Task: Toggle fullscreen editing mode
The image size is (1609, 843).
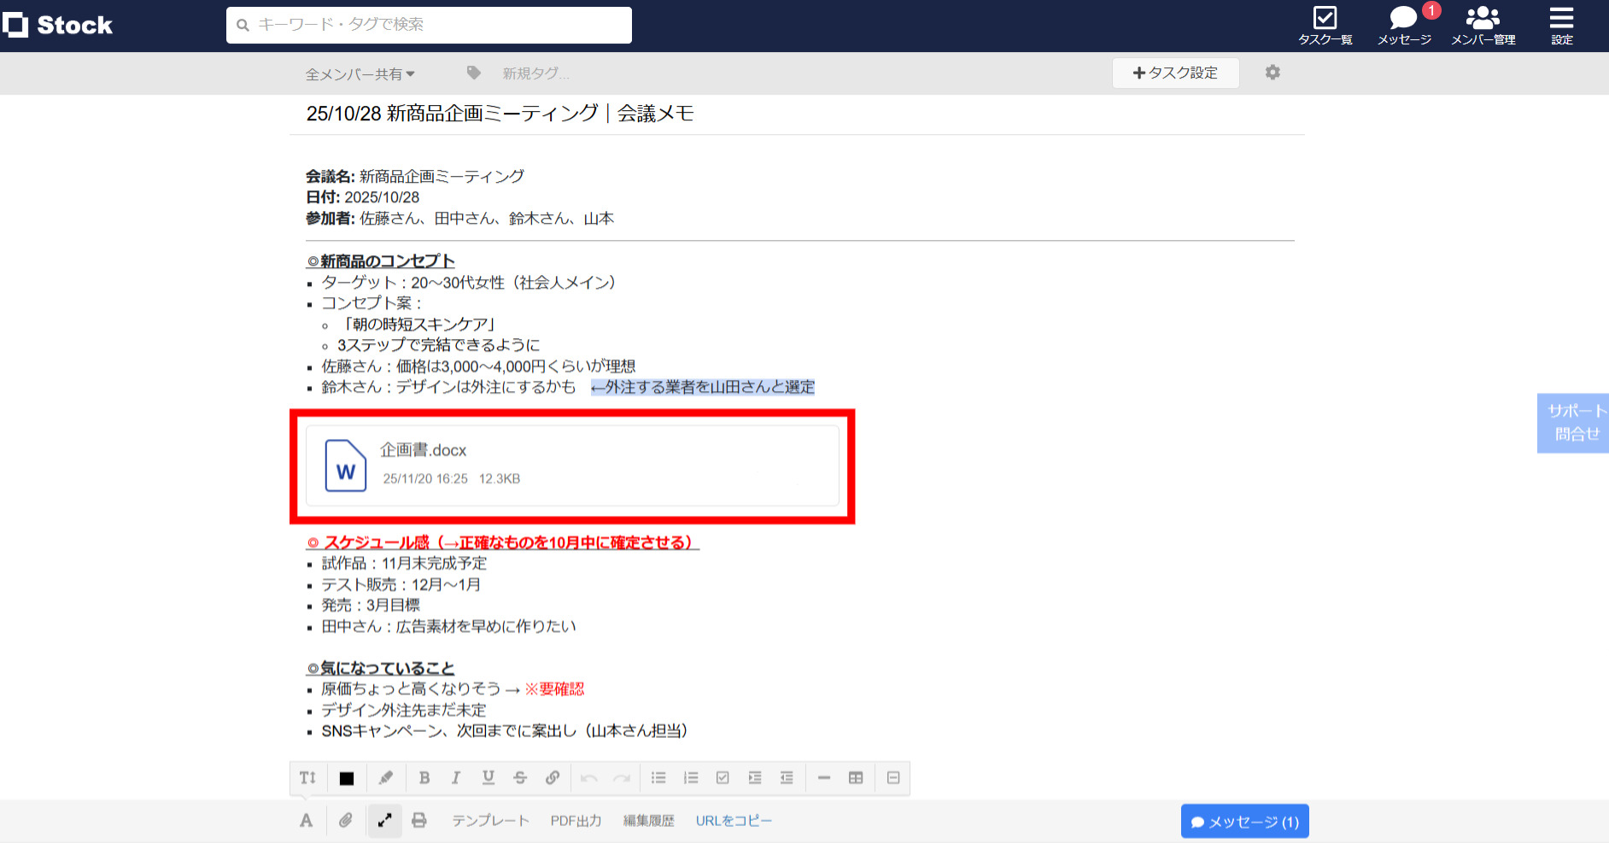Action: point(384,820)
